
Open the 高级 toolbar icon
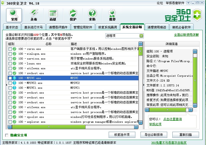coord(53,15)
